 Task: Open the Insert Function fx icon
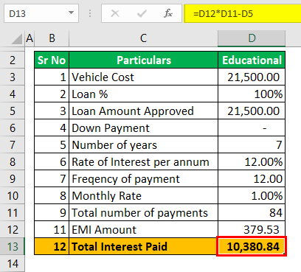click(x=168, y=13)
